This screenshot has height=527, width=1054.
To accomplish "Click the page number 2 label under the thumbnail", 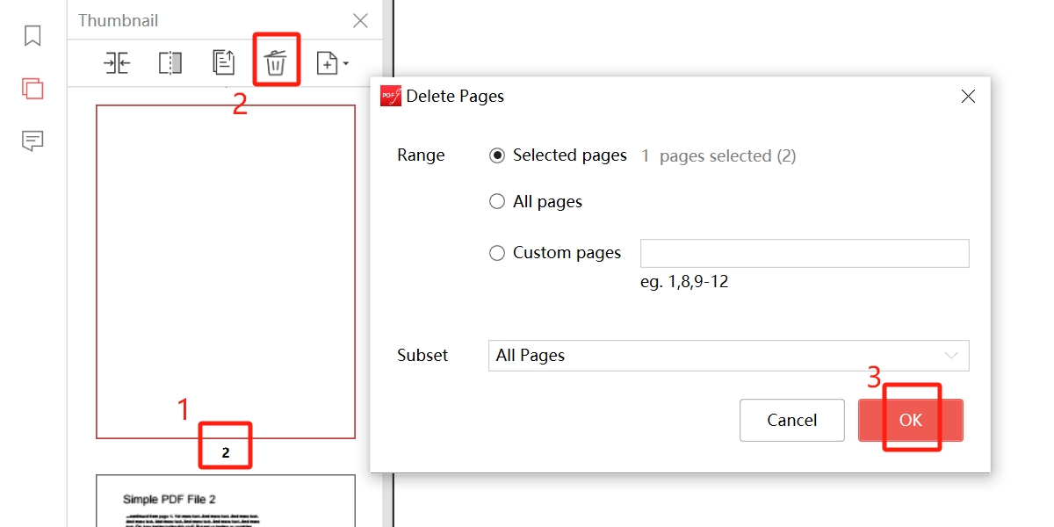I will 226,453.
